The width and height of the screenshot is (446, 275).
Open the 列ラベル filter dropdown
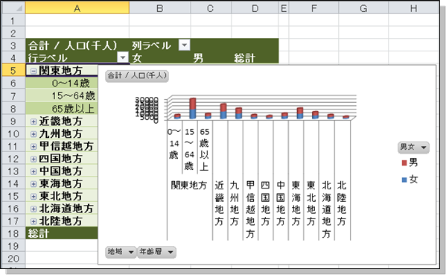185,45
